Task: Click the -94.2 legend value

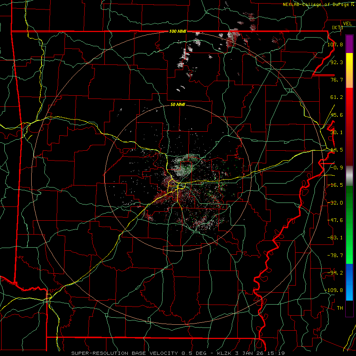Action: [x=335, y=273]
